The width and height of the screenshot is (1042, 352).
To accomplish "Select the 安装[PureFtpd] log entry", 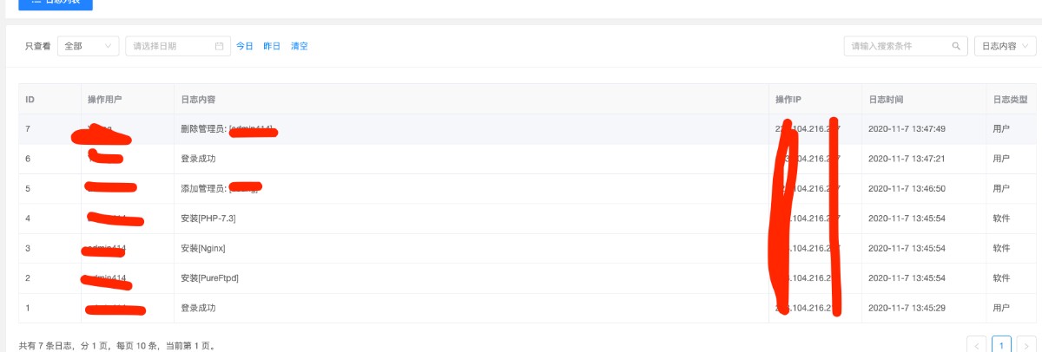I will [208, 278].
